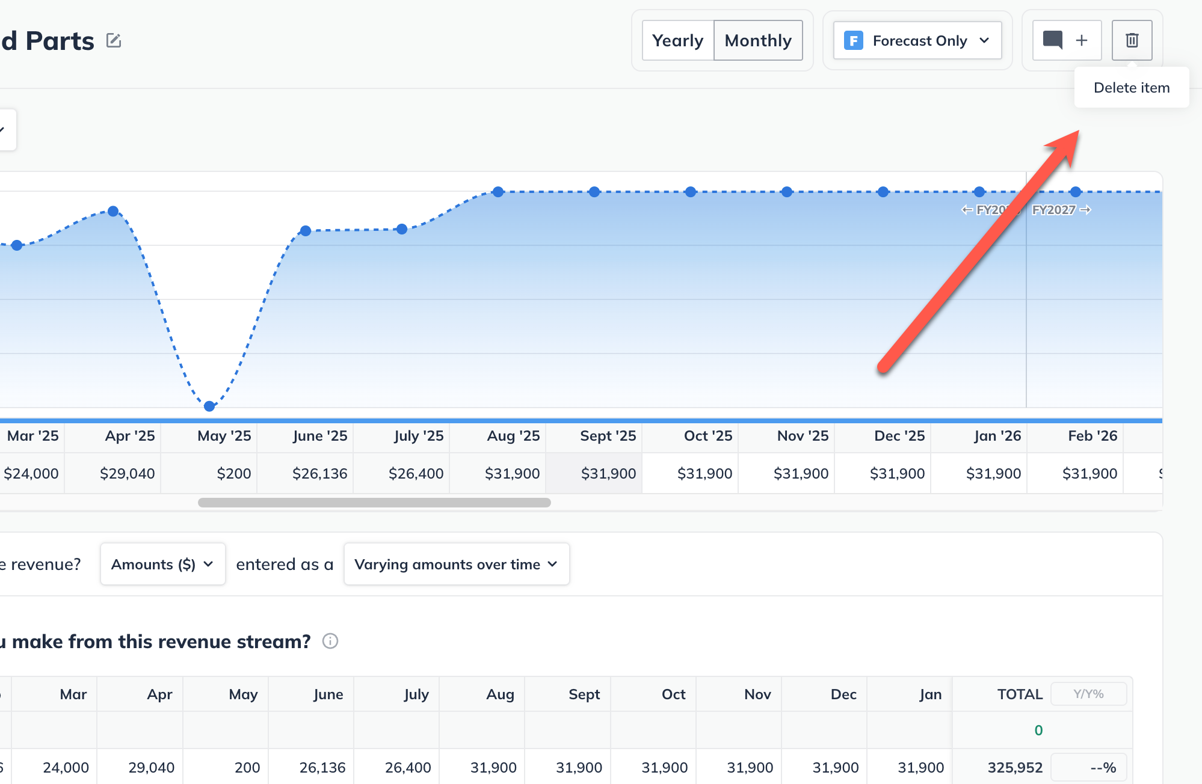
Task: Click the info icon beside revenue stream question
Action: (330, 641)
